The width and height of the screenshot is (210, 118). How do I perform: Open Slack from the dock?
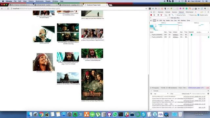click(126, 114)
